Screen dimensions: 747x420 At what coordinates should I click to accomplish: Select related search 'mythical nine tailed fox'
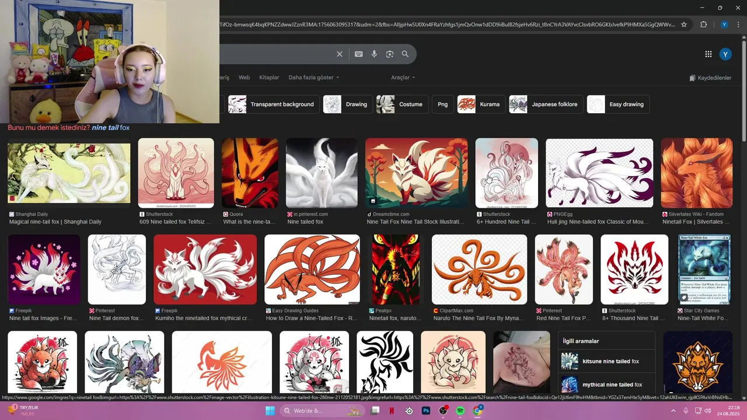(607, 384)
